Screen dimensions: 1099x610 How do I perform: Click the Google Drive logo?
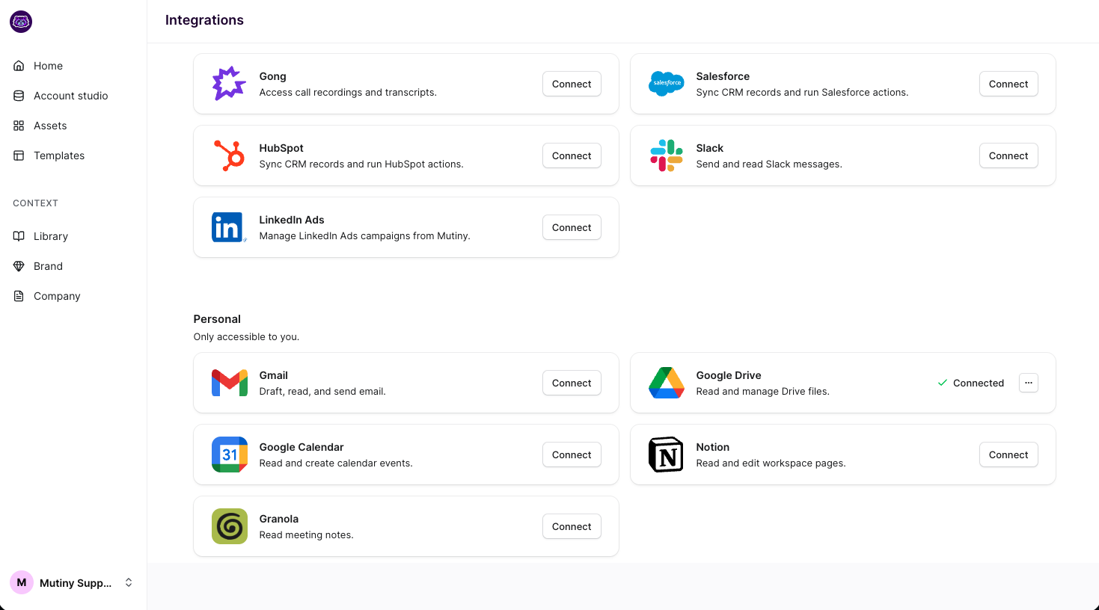point(666,383)
